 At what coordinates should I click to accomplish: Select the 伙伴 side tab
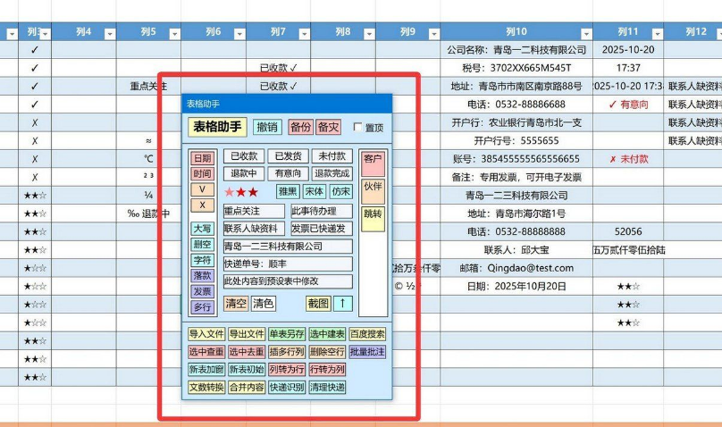click(x=373, y=187)
